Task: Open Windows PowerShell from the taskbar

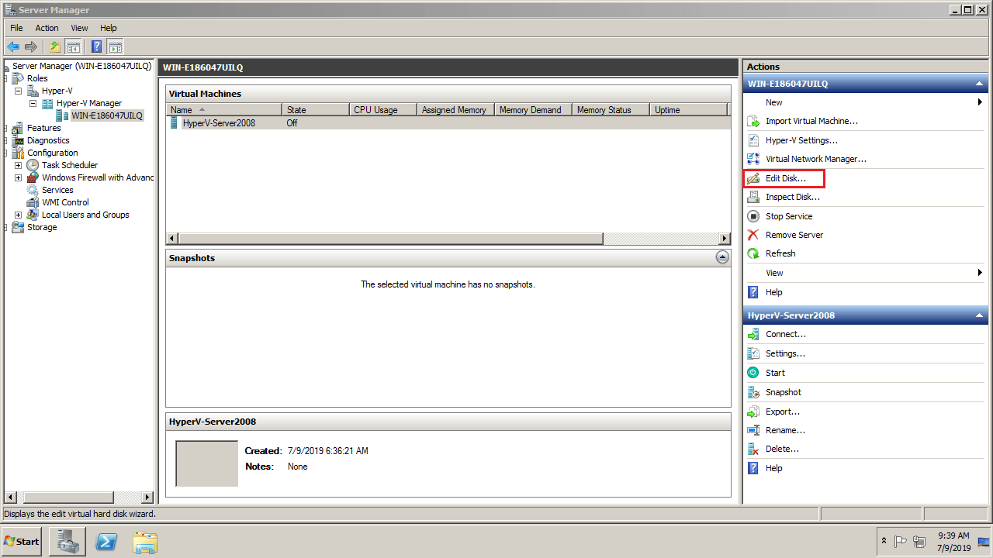Action: tap(106, 541)
